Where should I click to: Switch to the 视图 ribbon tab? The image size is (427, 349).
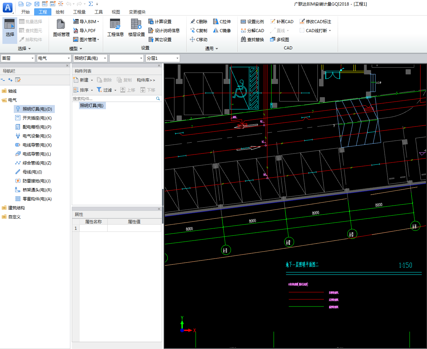click(116, 12)
